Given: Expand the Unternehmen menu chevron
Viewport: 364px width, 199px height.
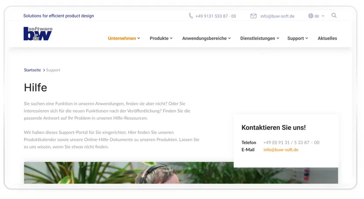Looking at the screenshot, I should (x=139, y=38).
